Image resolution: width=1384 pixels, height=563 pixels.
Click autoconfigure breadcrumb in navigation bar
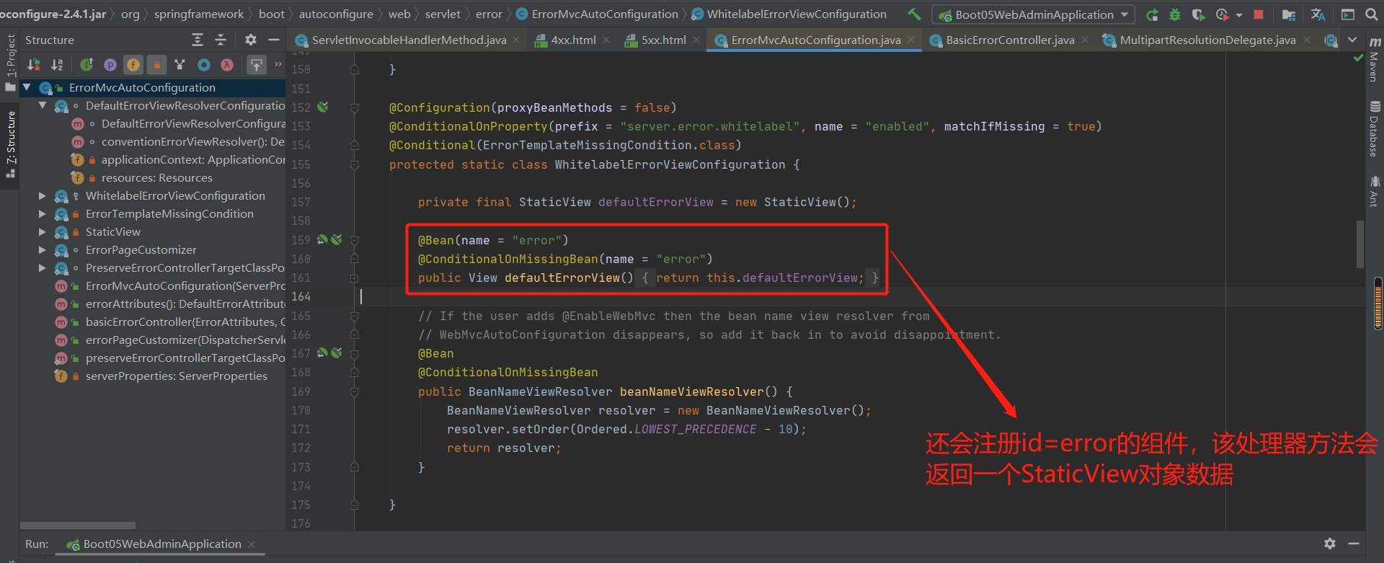pyautogui.click(x=336, y=14)
